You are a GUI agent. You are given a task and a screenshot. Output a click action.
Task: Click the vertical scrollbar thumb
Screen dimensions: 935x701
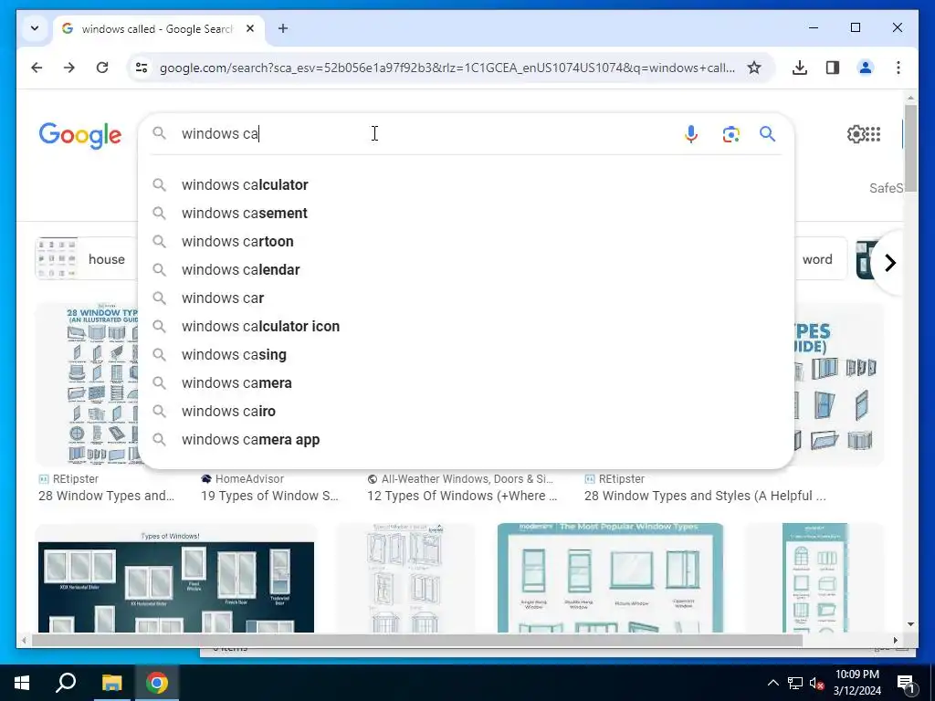click(910, 148)
